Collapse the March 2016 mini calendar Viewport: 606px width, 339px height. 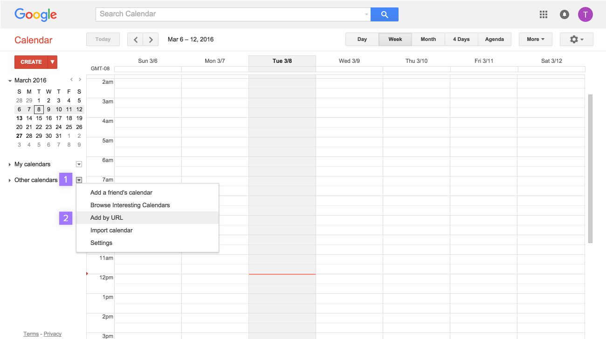click(x=10, y=81)
